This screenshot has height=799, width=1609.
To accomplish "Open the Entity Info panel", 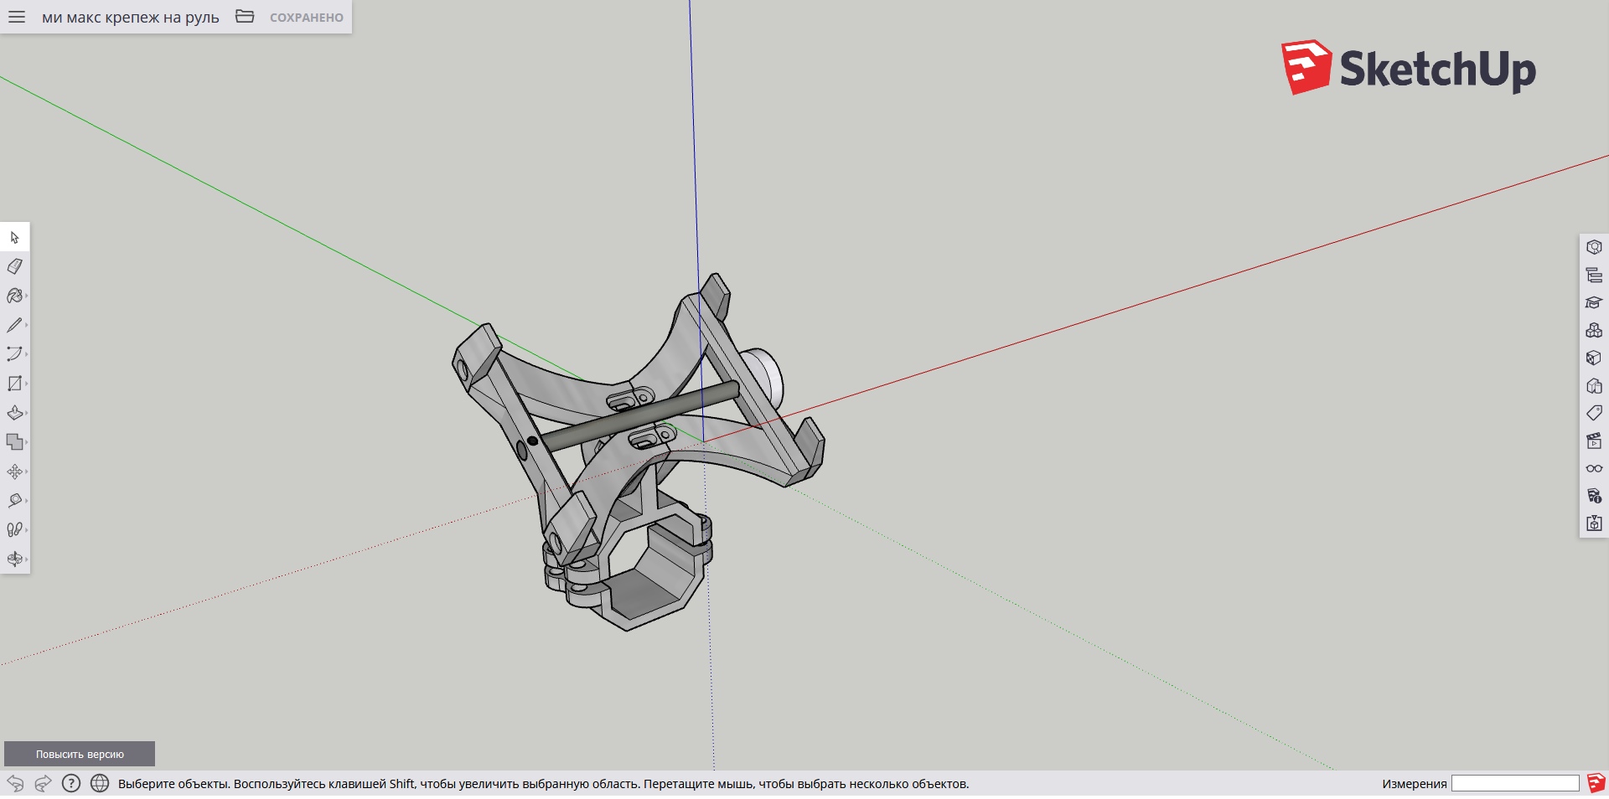I will pyautogui.click(x=1594, y=247).
